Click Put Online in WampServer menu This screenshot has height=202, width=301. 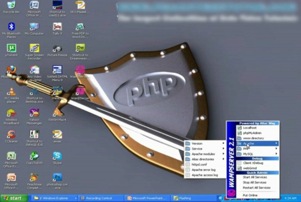click(x=258, y=195)
